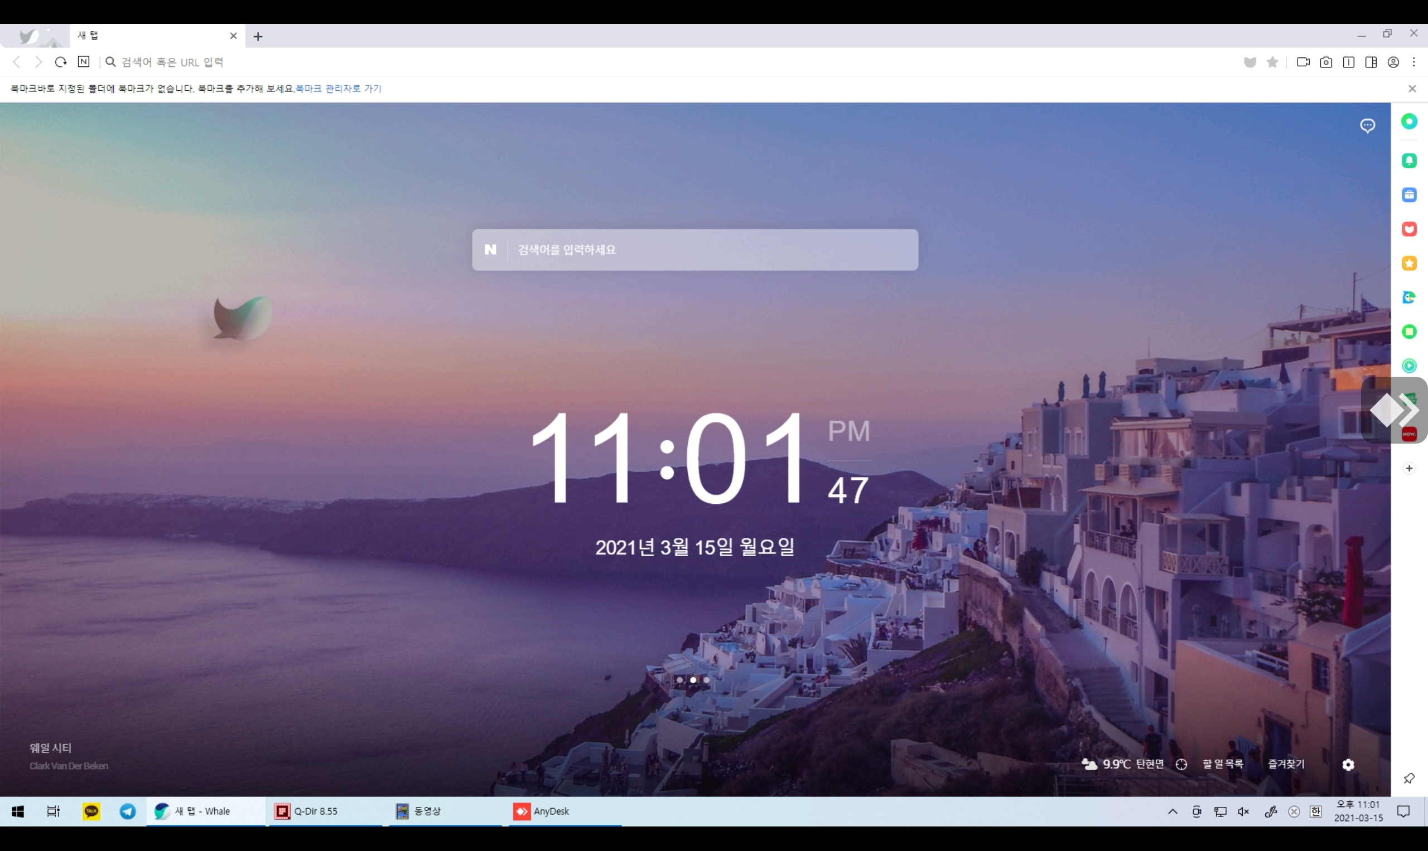Screen dimensions: 1428x851
Task: Click the green bell notifications sidebar icon
Action: click(x=1409, y=161)
